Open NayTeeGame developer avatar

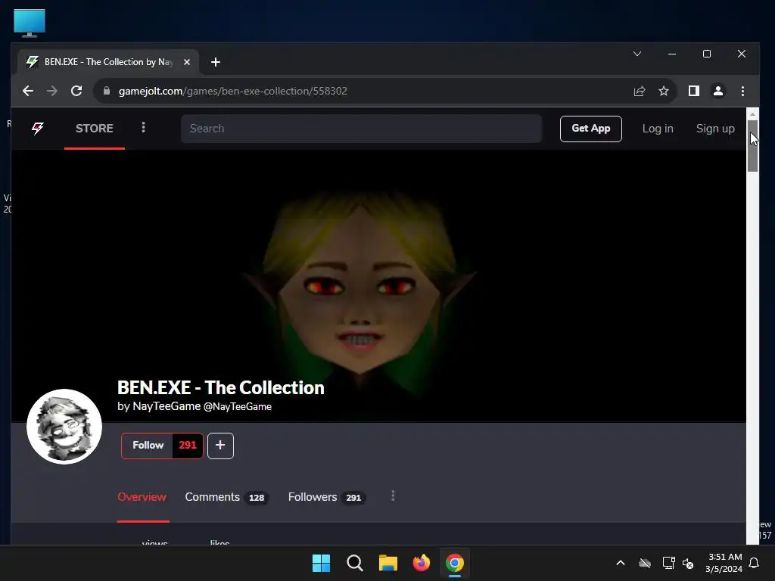click(64, 427)
